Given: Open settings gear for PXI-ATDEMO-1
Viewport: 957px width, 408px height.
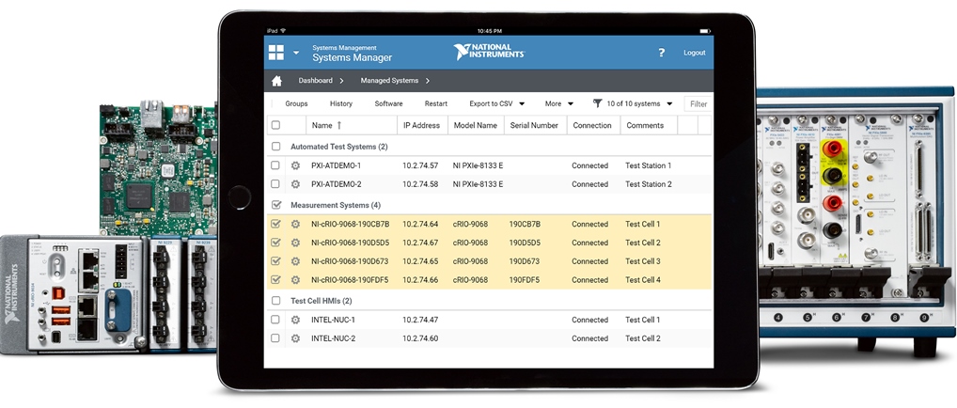Looking at the screenshot, I should click(295, 165).
